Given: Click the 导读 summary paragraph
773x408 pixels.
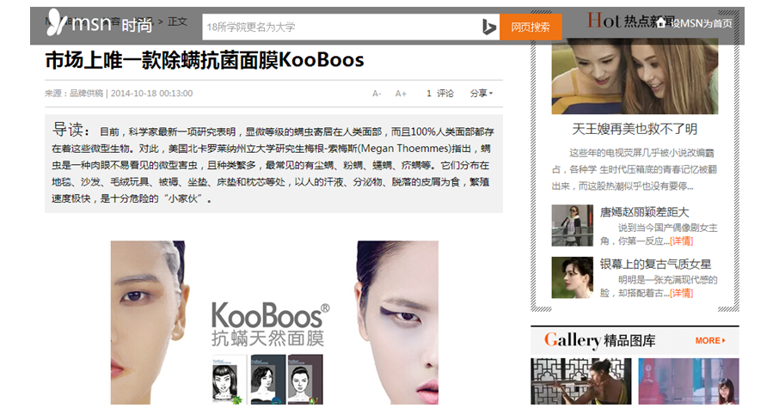Looking at the screenshot, I should [x=273, y=164].
